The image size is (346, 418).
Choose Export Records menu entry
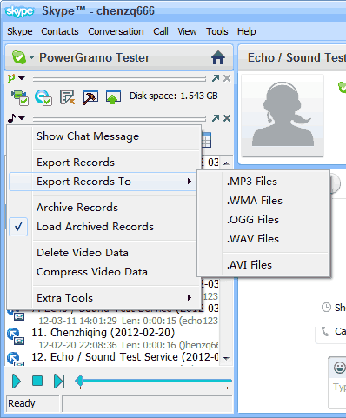click(104, 163)
